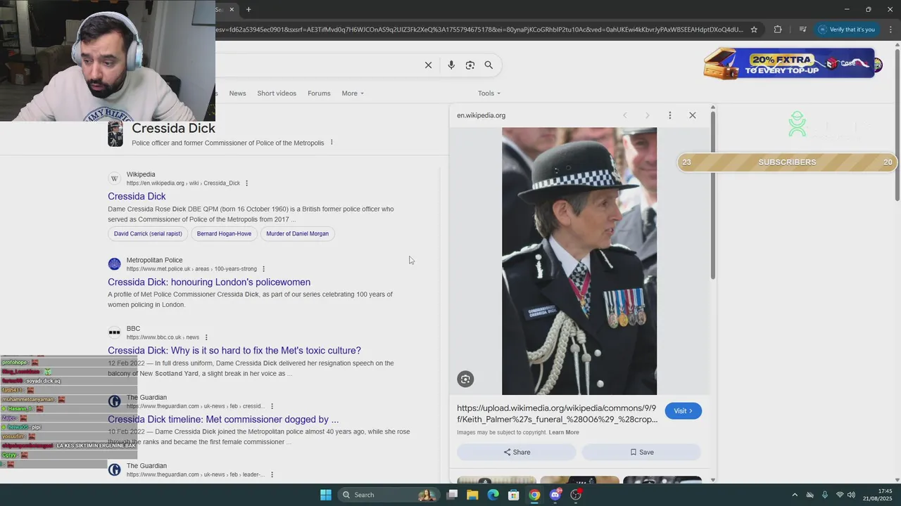Open options for Metropolitan Police result

264,269
